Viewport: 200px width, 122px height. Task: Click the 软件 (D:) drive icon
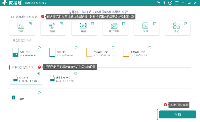[52, 52]
